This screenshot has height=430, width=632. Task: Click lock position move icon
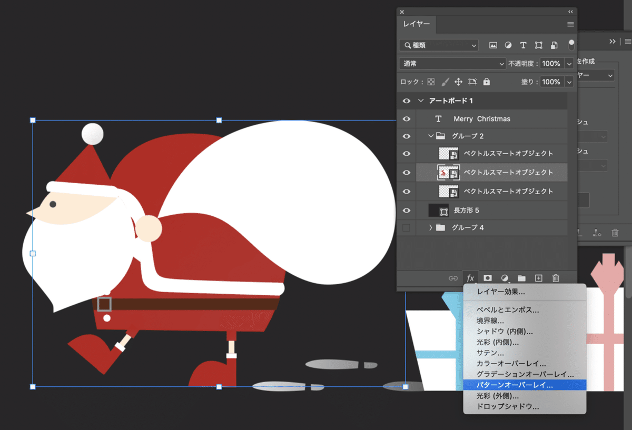(x=458, y=82)
